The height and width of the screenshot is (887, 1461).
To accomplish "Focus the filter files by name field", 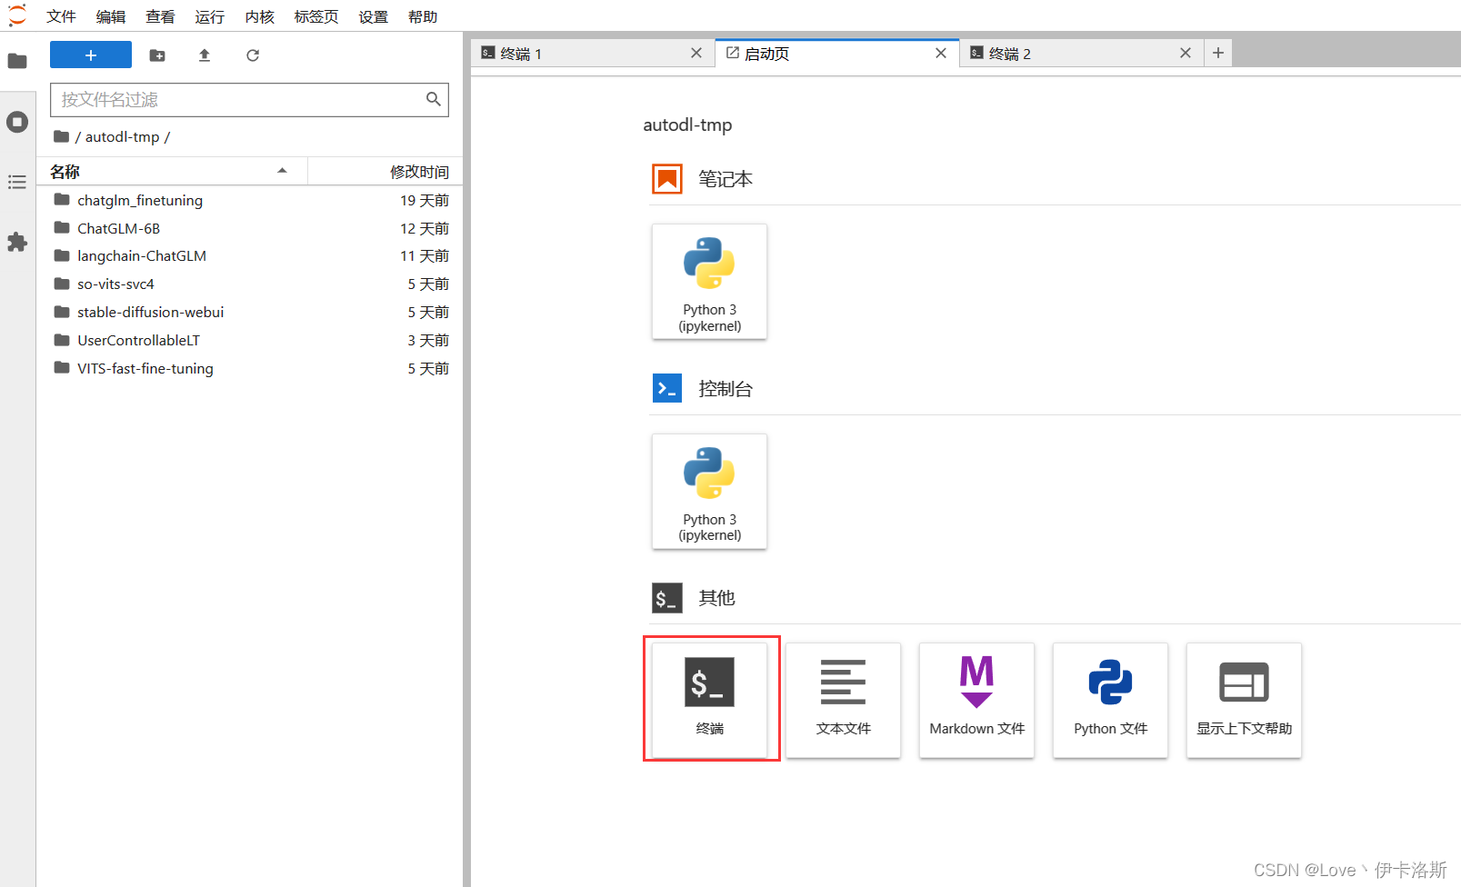I will pyautogui.click(x=249, y=100).
